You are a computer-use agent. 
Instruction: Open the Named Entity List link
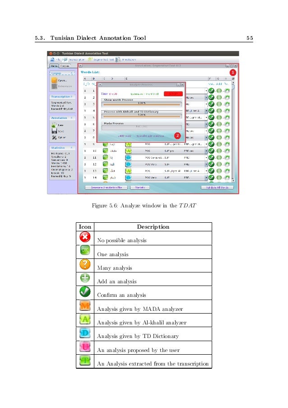coord(62,109)
